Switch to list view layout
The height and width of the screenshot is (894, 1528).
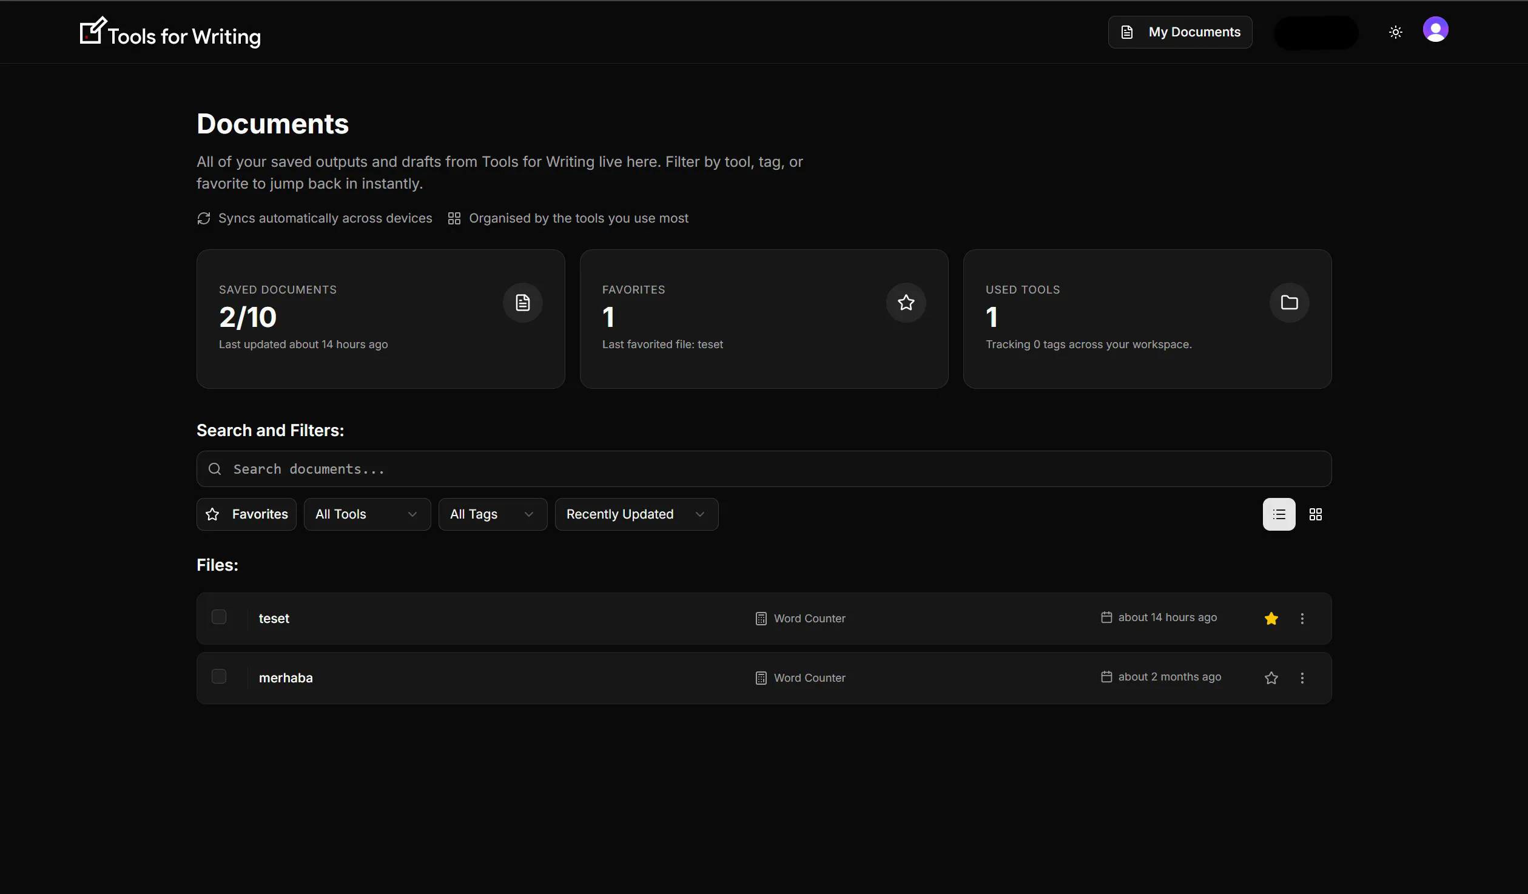[1279, 514]
